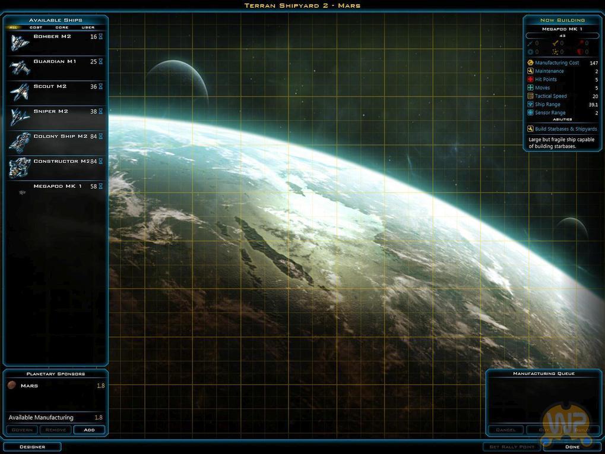
Task: Choose the Scout M2 ship icon
Action: coord(20,93)
